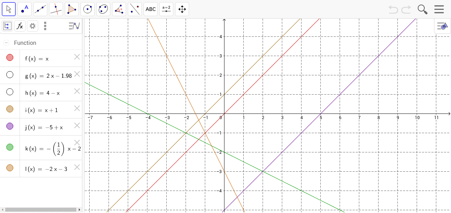Toggle visibility of f(x) = x
The height and width of the screenshot is (213, 451).
(x=10, y=57)
